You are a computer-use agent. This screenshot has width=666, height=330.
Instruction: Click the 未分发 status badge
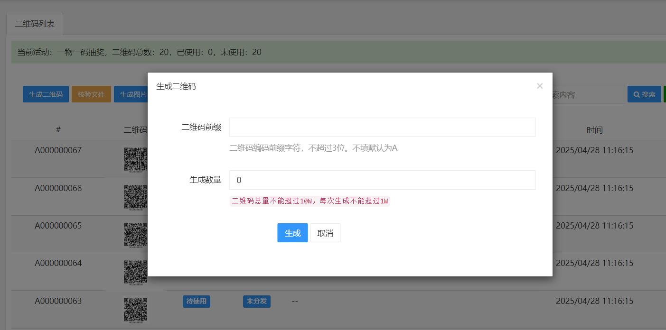click(257, 302)
